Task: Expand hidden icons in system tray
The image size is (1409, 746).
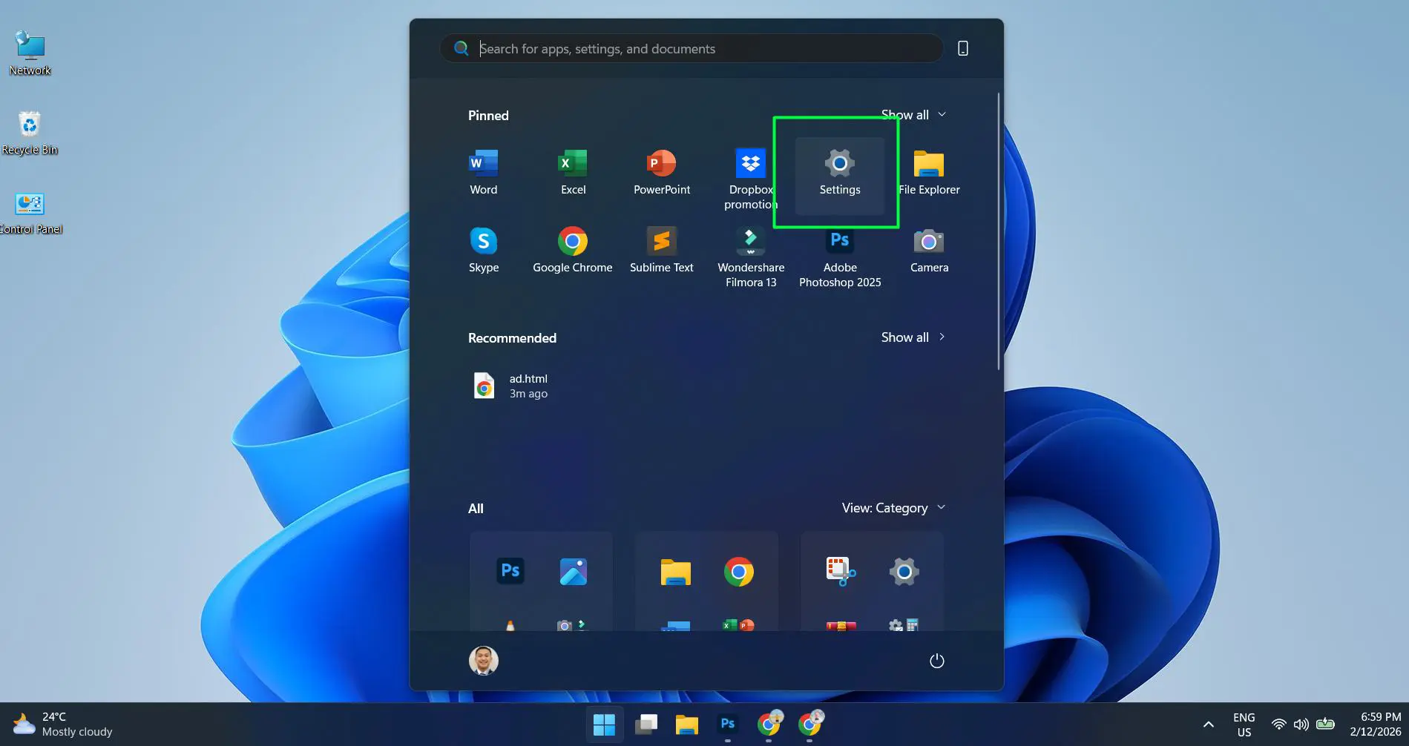Action: point(1208,724)
